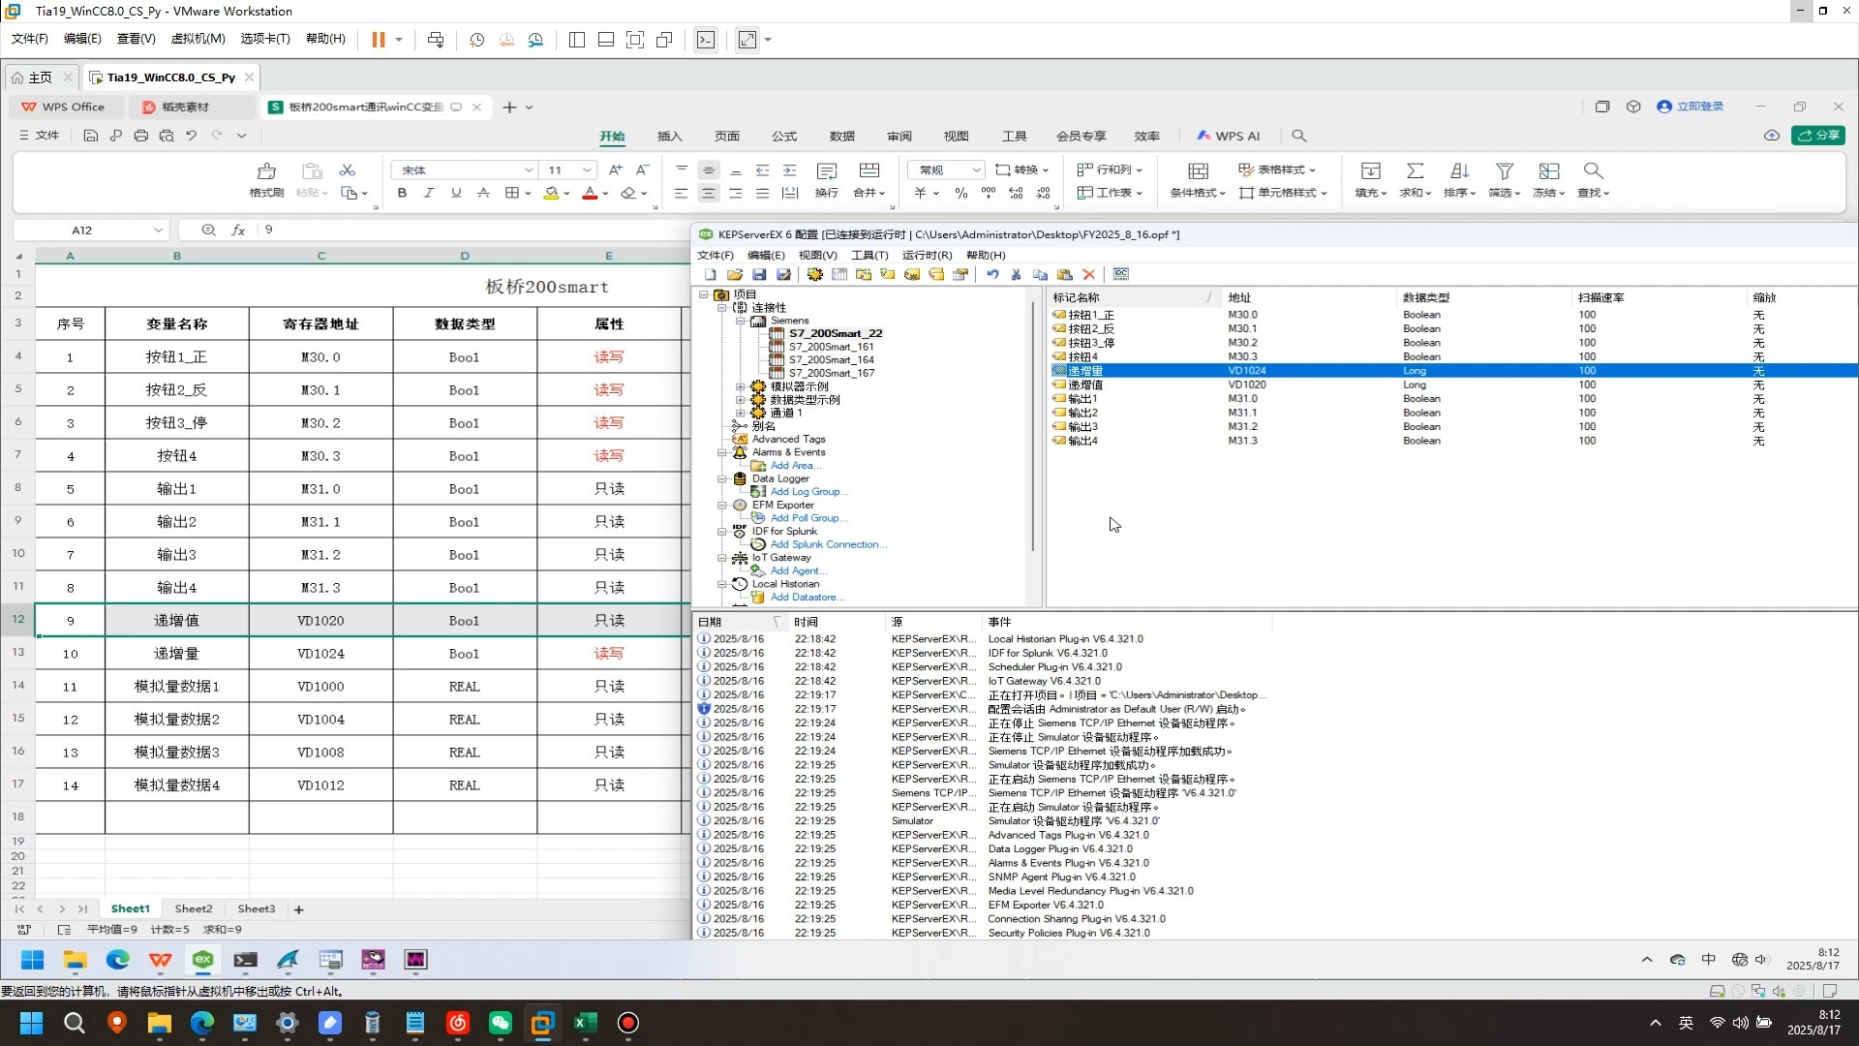Screen dimensions: 1859x1046
Task: Toggle horizontal center alignment in WPS ribbon
Action: coord(709,194)
